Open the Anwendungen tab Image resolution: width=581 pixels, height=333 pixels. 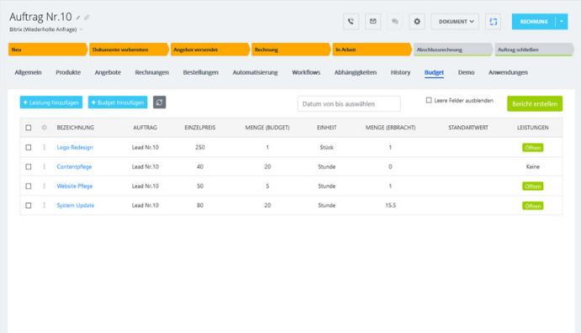coord(508,72)
